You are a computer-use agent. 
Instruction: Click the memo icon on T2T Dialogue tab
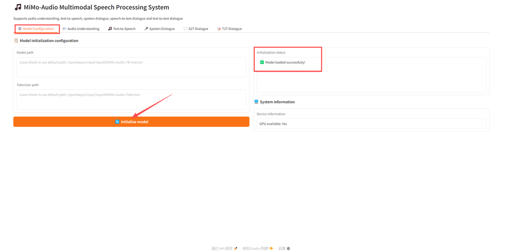click(219, 29)
